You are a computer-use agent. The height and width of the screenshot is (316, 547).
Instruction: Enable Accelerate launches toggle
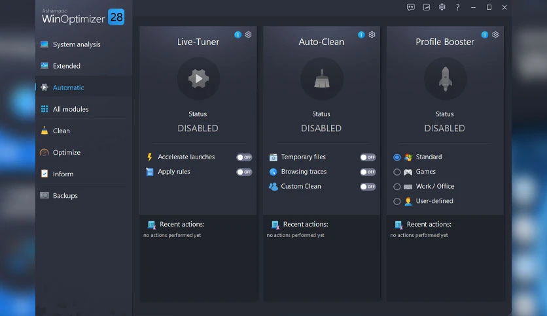tap(244, 157)
